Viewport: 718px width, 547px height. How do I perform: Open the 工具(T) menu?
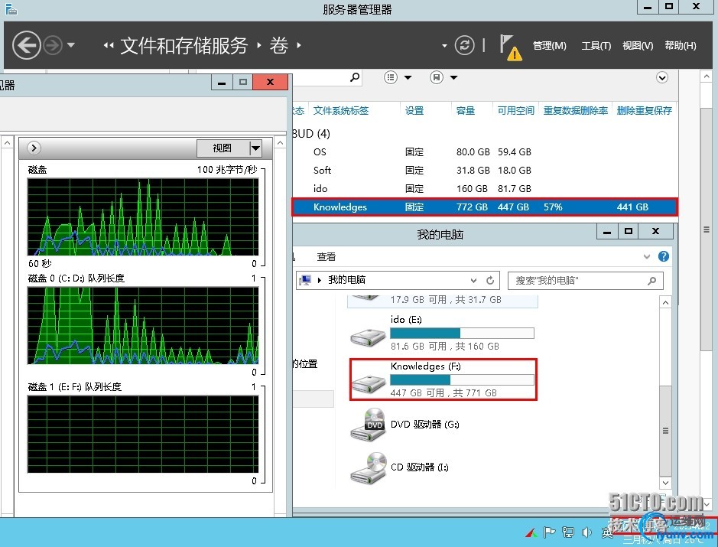pyautogui.click(x=596, y=46)
